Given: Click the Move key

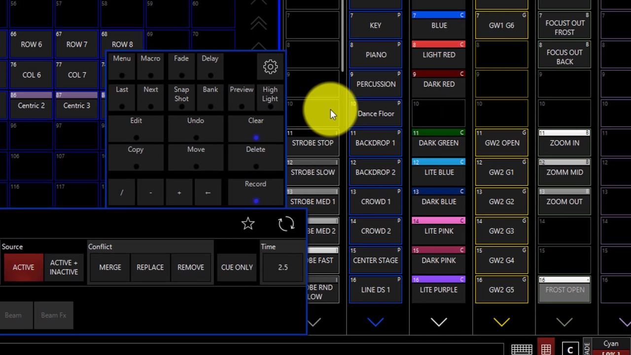Looking at the screenshot, I should coord(196,157).
